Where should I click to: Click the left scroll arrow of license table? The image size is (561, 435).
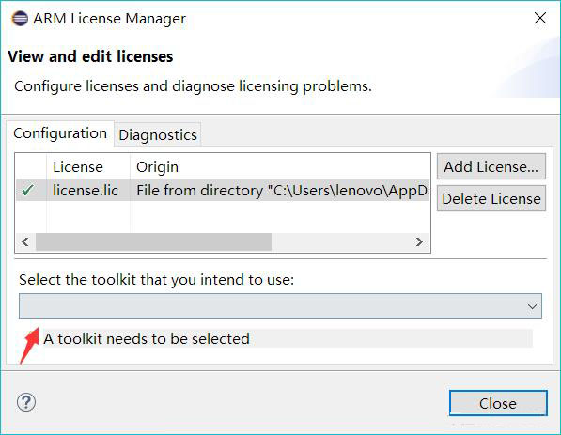[x=25, y=242]
